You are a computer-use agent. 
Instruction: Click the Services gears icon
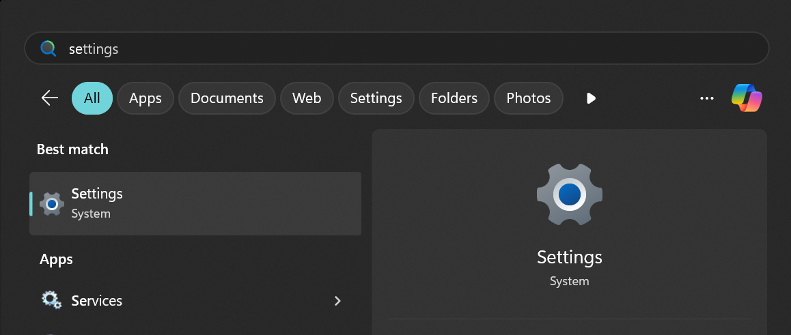click(x=52, y=301)
